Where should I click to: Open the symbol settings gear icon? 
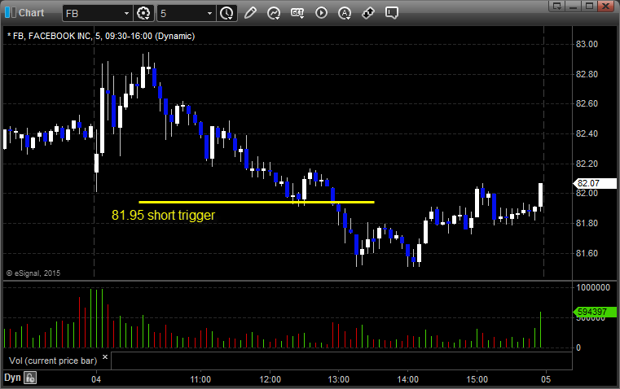click(x=143, y=13)
